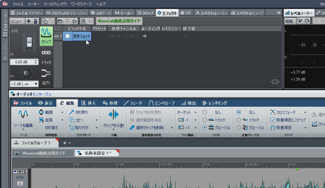Click the 範囲 time range icon
325x188 pixels.
[41, 112]
